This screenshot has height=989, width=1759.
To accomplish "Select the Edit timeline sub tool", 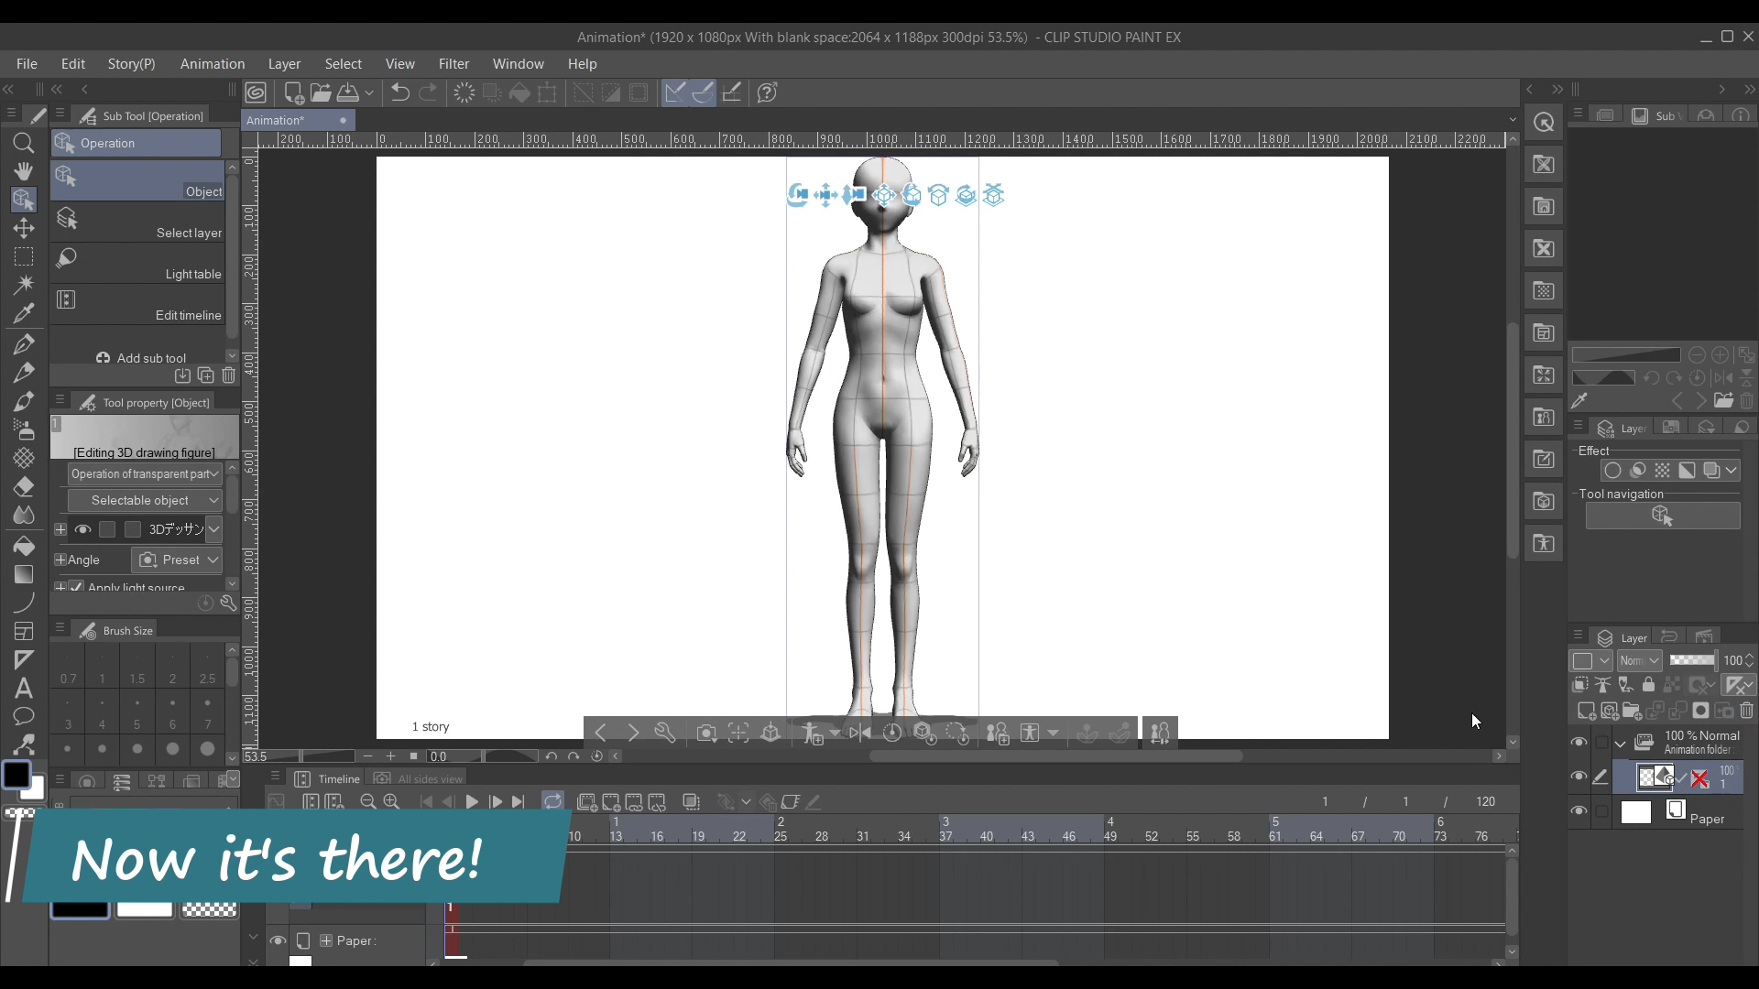I will (137, 305).
